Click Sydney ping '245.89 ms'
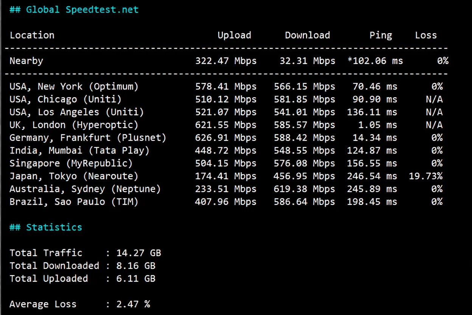 coord(372,189)
